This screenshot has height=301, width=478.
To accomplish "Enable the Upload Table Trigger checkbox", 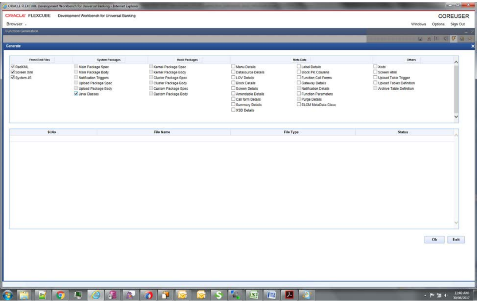I will (375, 77).
